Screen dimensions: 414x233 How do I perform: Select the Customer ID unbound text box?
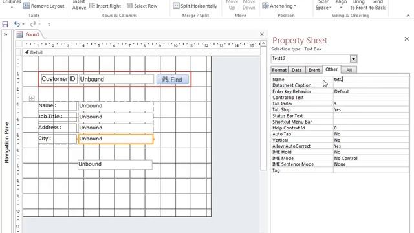(x=116, y=79)
